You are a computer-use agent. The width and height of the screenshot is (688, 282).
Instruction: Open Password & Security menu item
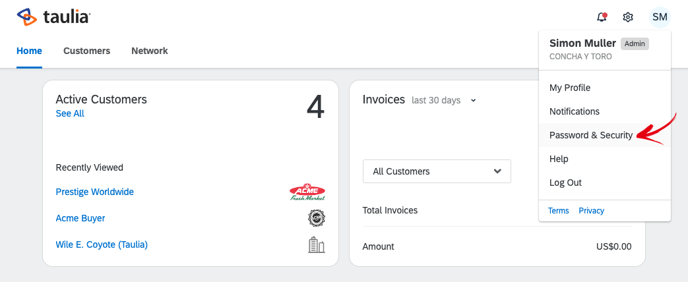[591, 135]
